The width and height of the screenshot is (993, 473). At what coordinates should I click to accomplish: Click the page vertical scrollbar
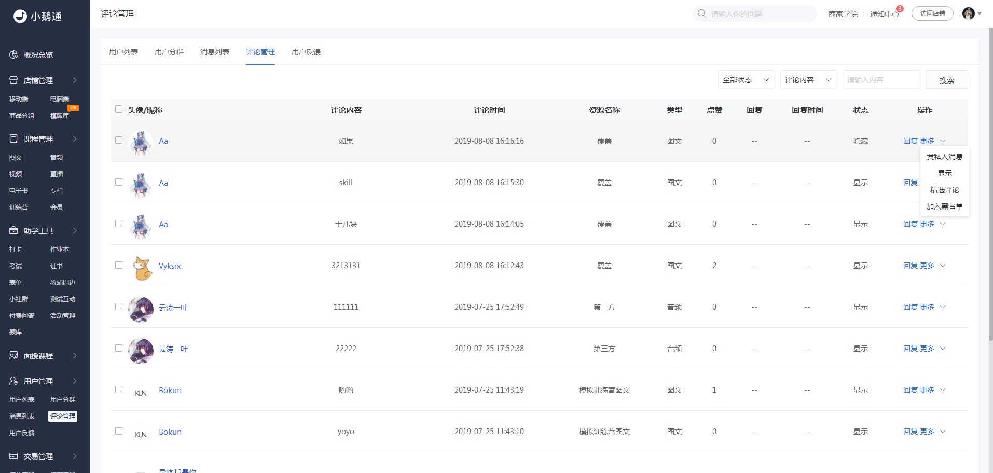(x=990, y=184)
